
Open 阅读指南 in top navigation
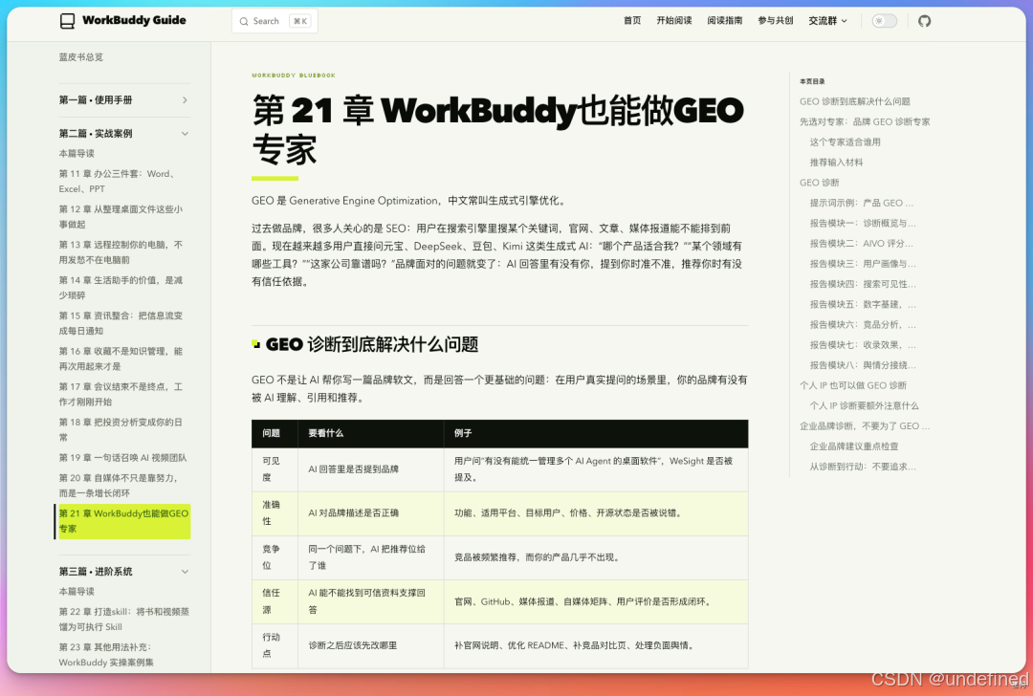[x=725, y=20]
